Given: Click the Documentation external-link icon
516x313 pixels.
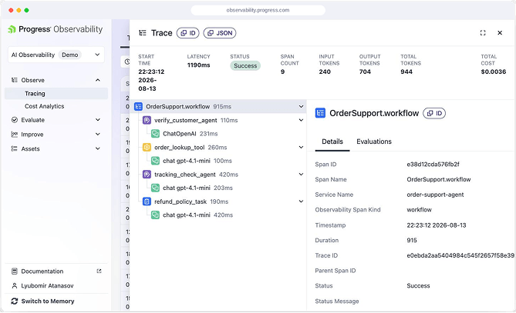Looking at the screenshot, I should coord(99,271).
